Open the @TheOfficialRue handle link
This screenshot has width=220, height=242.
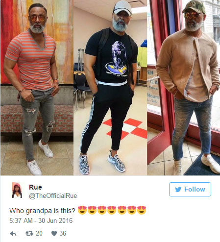53,195
